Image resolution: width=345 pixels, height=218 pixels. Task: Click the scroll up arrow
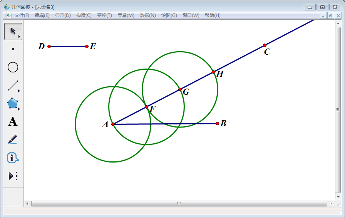coord(338,23)
